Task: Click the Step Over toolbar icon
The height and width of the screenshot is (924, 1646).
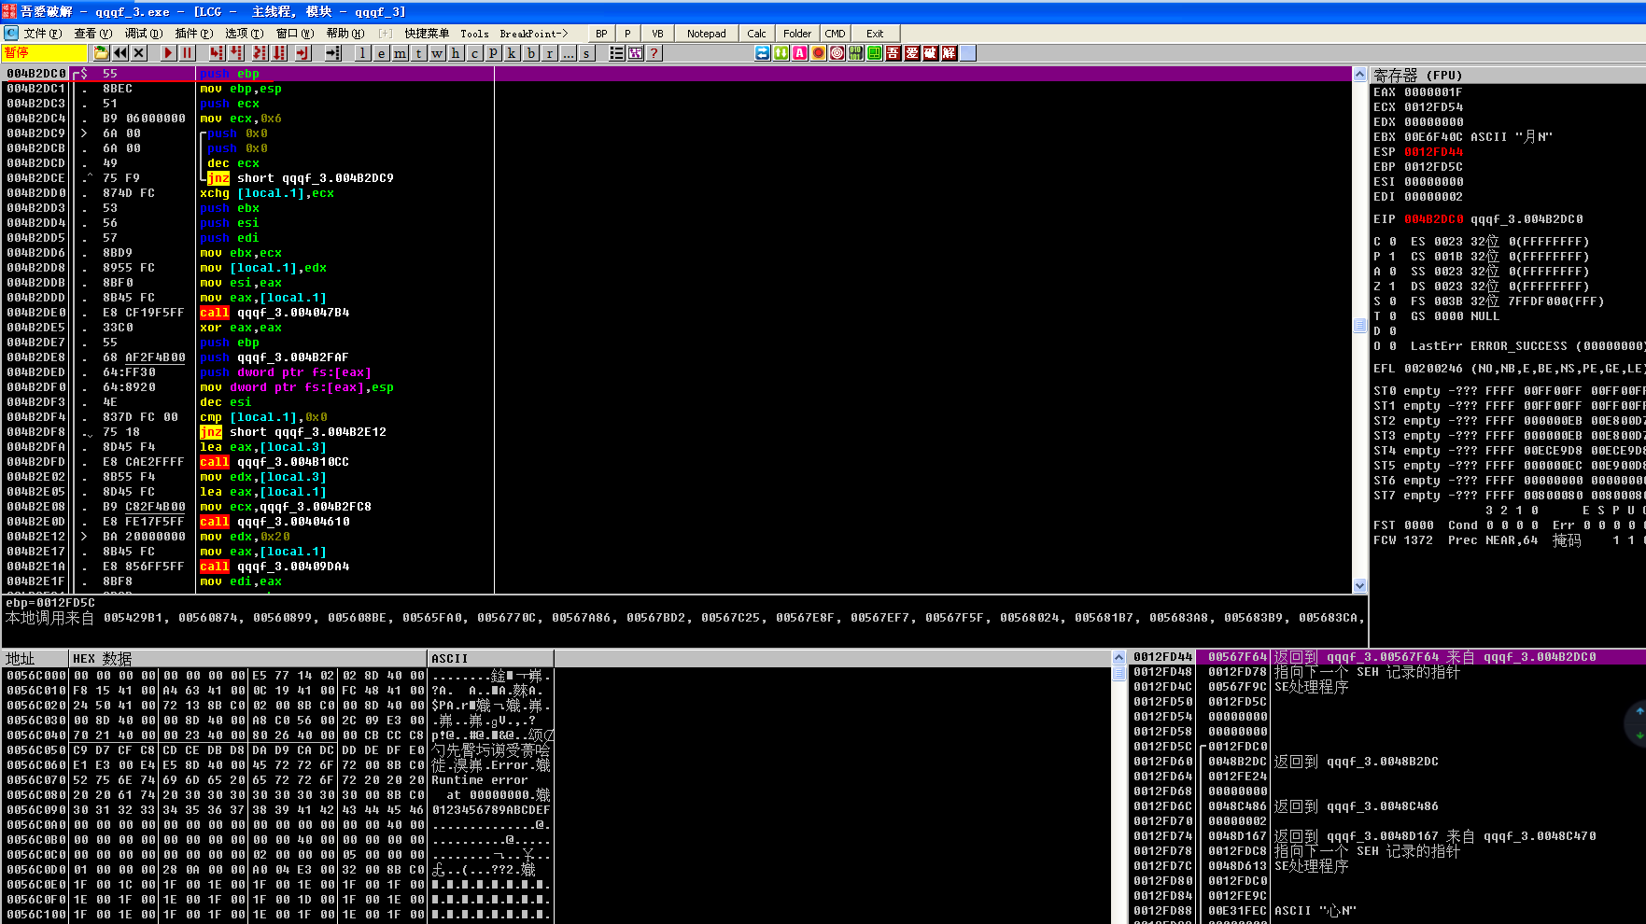Action: [x=235, y=53]
